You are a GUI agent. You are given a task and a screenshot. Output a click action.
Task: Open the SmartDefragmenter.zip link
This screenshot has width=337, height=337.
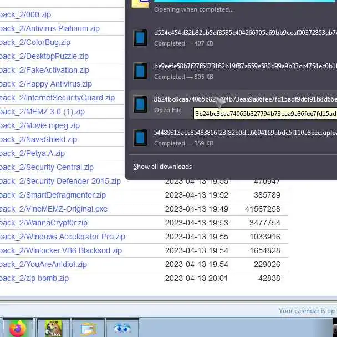point(53,195)
